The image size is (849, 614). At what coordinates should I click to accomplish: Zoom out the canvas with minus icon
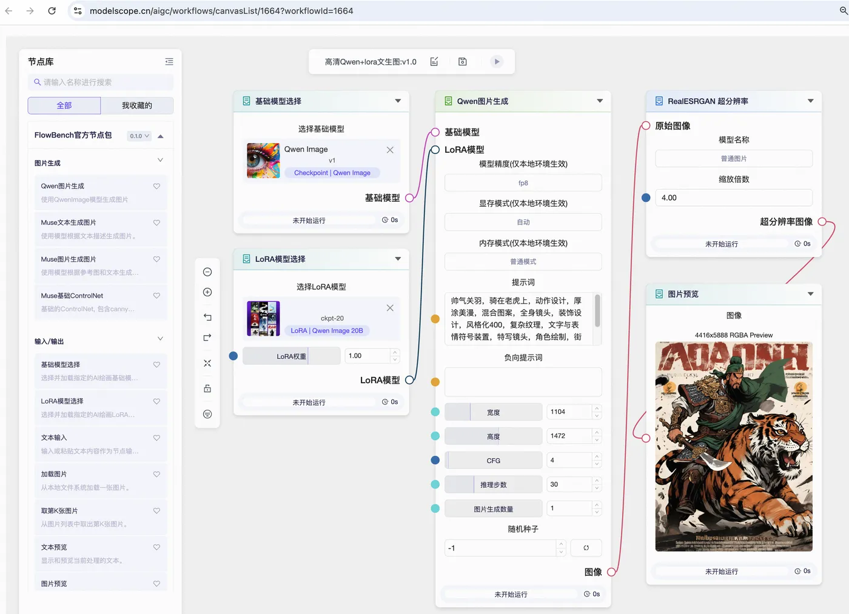click(x=207, y=272)
